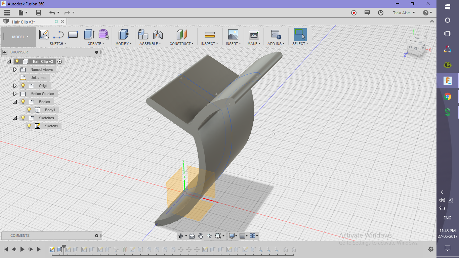459x258 pixels.
Task: Hide Sketch1 using its light bulb
Action: pyautogui.click(x=29, y=126)
